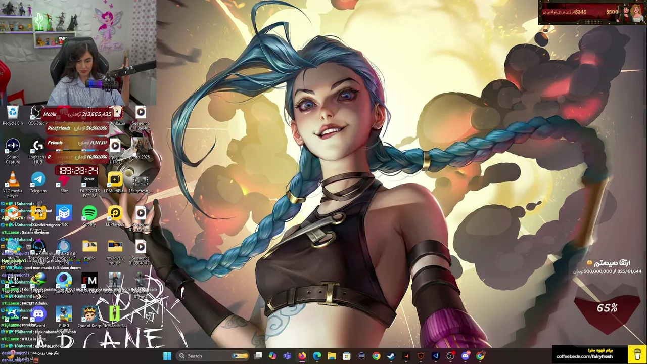Open Microsoft Store on the taskbar
Screen dimensions: 647x364
pyautogui.click(x=347, y=356)
